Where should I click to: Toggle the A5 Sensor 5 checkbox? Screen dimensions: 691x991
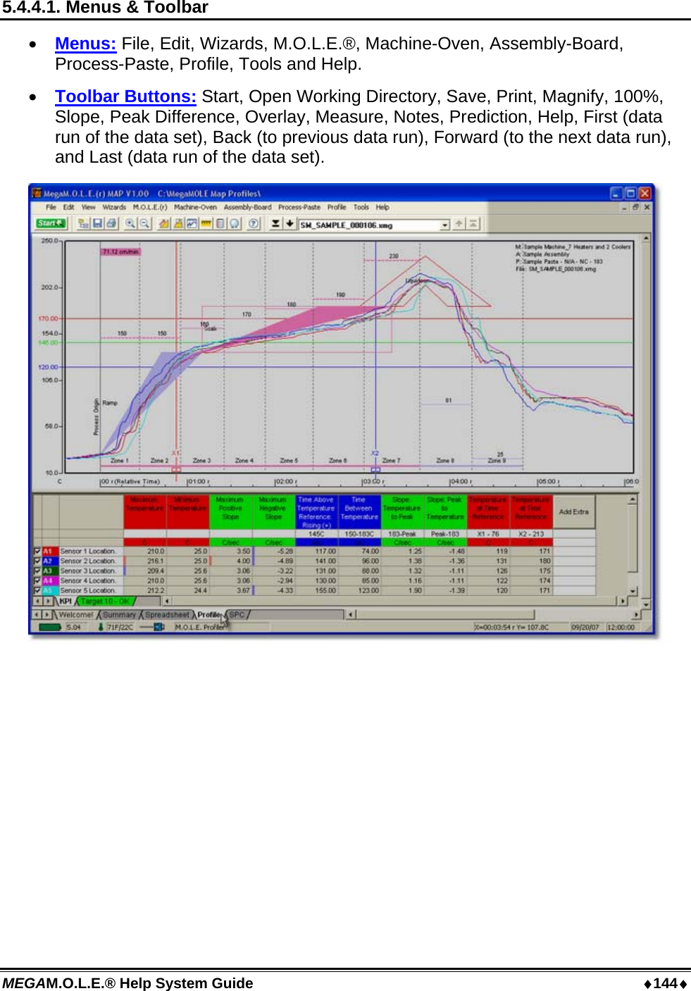click(37, 590)
